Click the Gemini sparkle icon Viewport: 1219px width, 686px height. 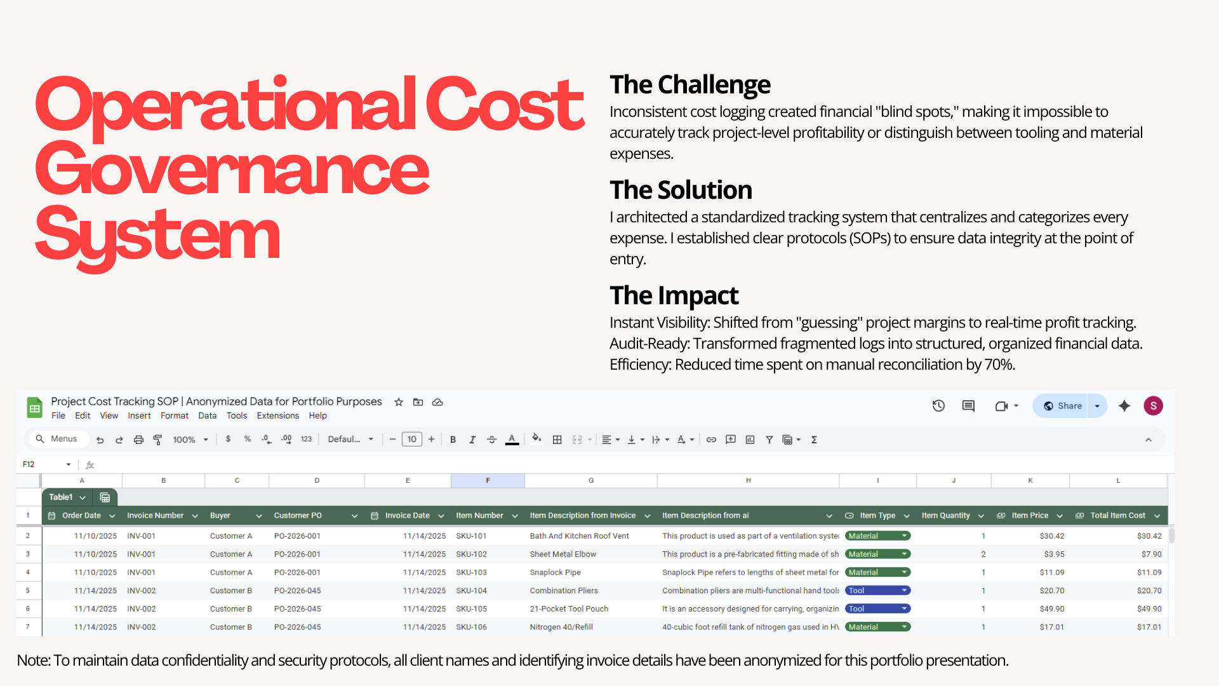coord(1124,406)
